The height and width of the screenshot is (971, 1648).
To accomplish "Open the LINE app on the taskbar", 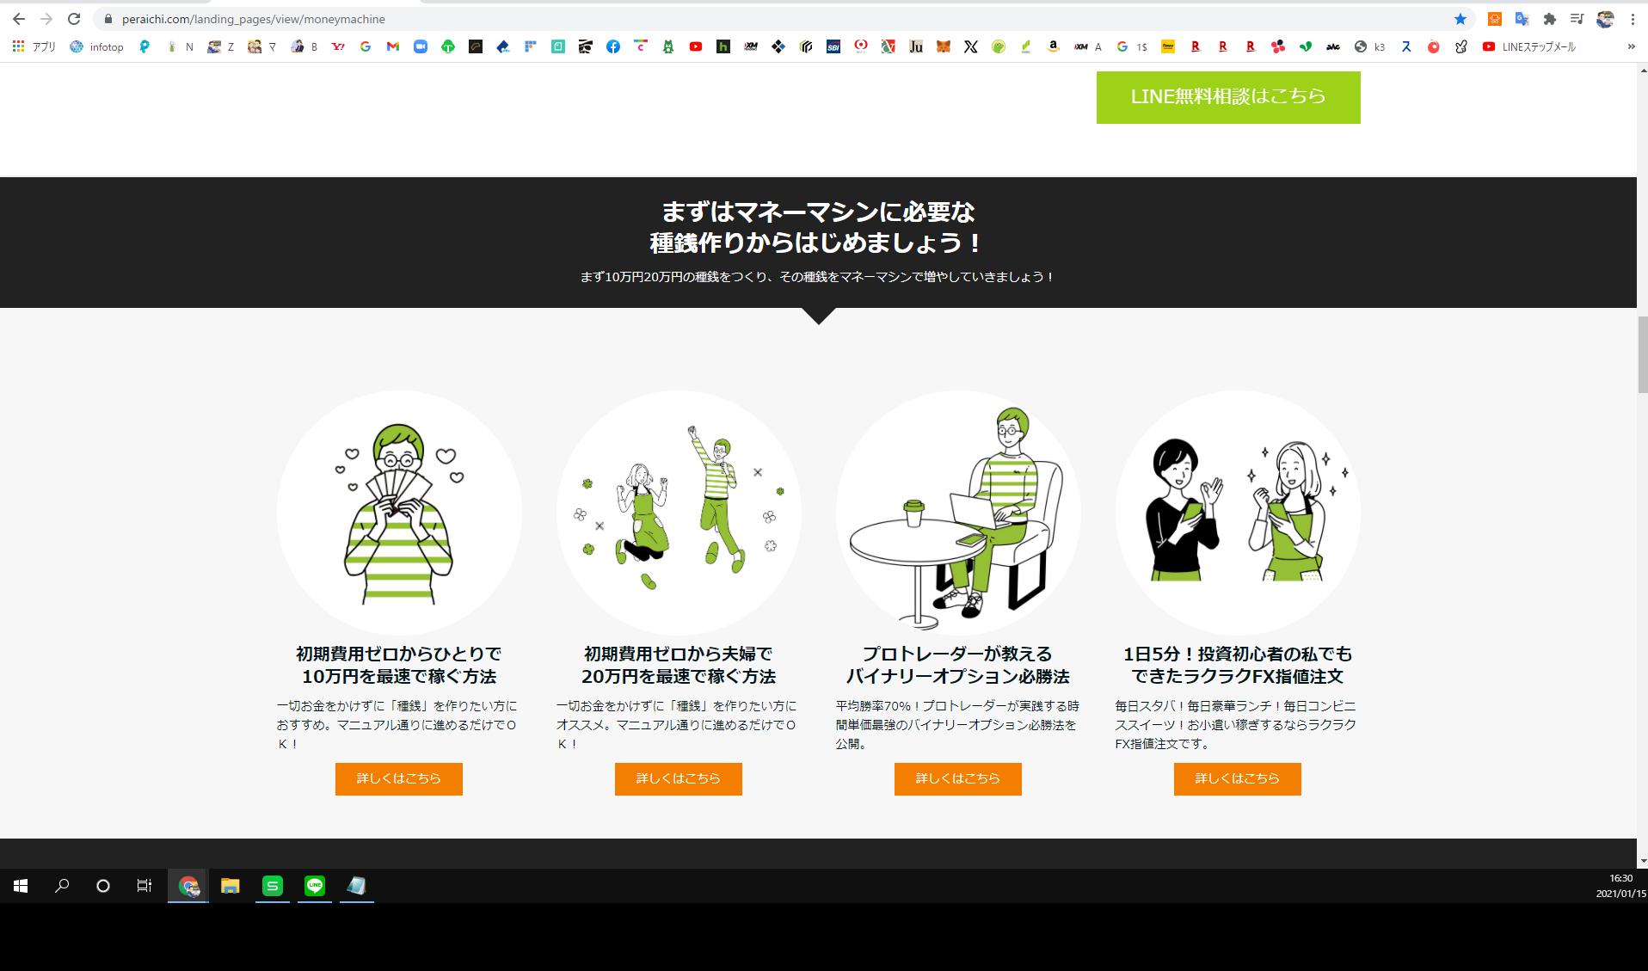I will coord(315,886).
